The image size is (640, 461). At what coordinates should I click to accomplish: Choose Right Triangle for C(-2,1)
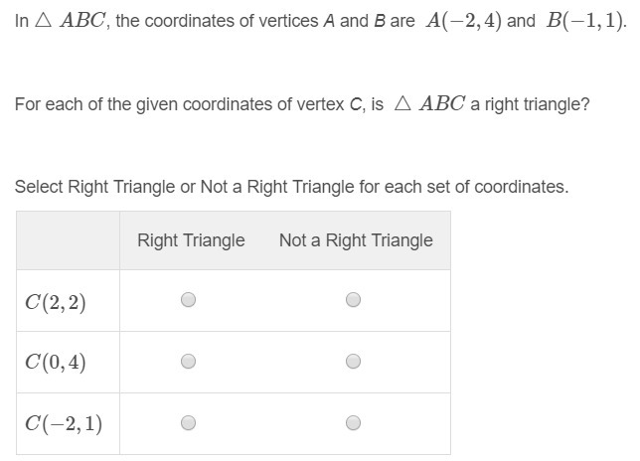pos(189,423)
